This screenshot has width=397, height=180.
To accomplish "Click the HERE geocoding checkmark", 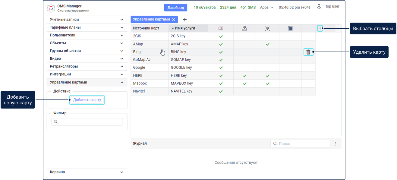I will click(x=267, y=76).
